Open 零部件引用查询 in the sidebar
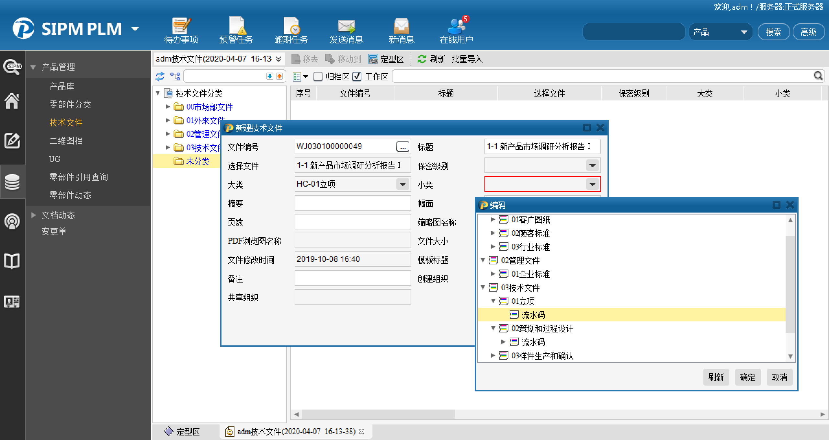The height and width of the screenshot is (440, 829). click(x=79, y=177)
